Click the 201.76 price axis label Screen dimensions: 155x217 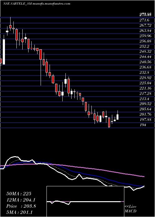pos(145,114)
